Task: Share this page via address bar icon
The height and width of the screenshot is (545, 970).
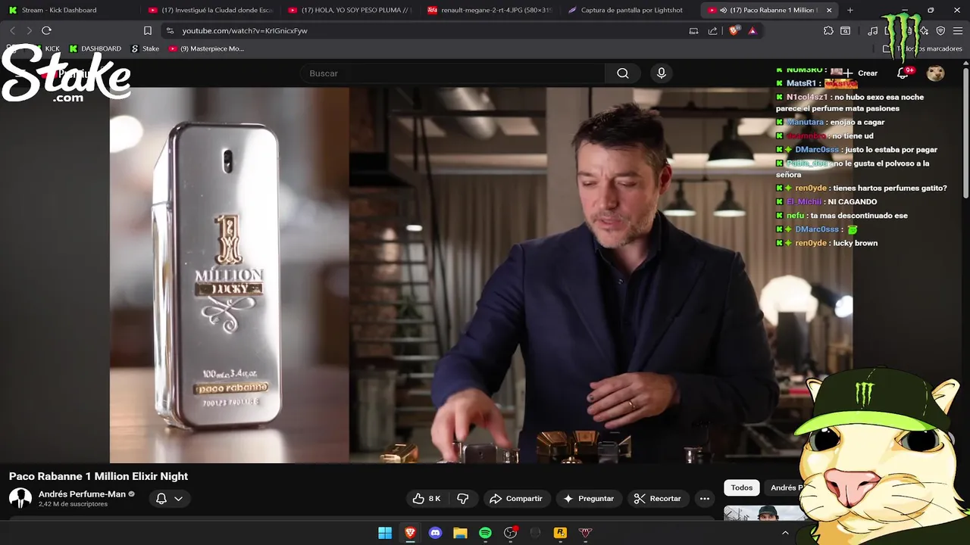Action: [x=712, y=30]
